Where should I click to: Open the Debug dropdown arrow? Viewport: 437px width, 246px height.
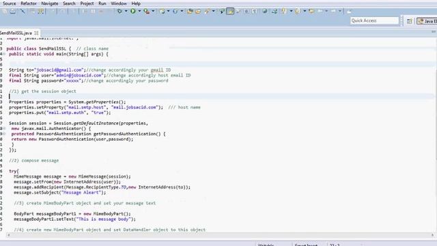[126, 11]
